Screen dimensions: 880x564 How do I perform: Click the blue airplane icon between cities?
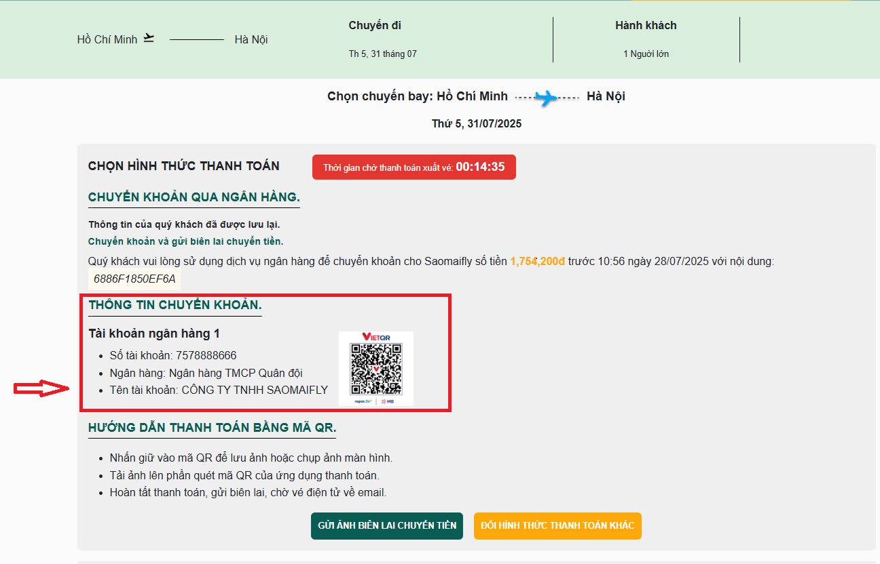click(546, 98)
